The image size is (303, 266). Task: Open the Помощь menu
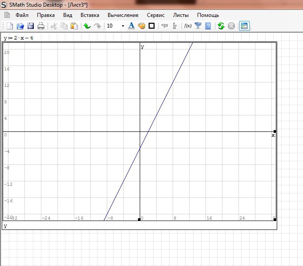[x=208, y=15]
